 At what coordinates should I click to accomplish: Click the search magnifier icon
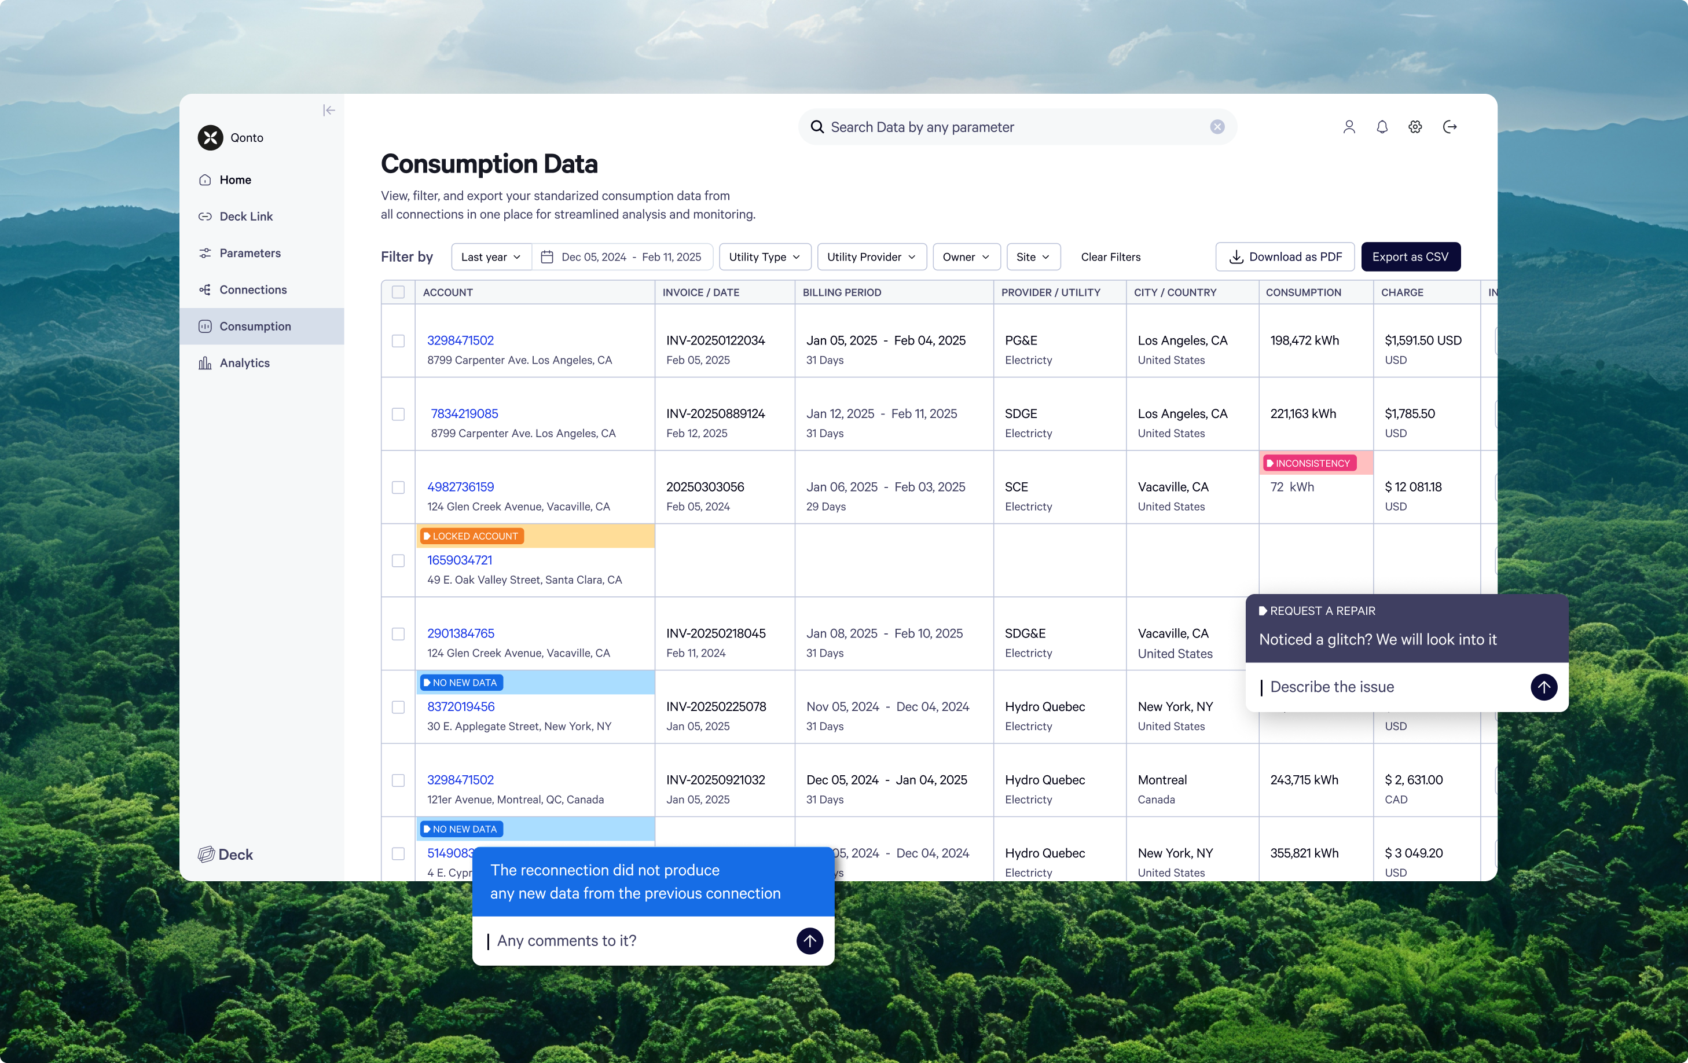point(817,127)
